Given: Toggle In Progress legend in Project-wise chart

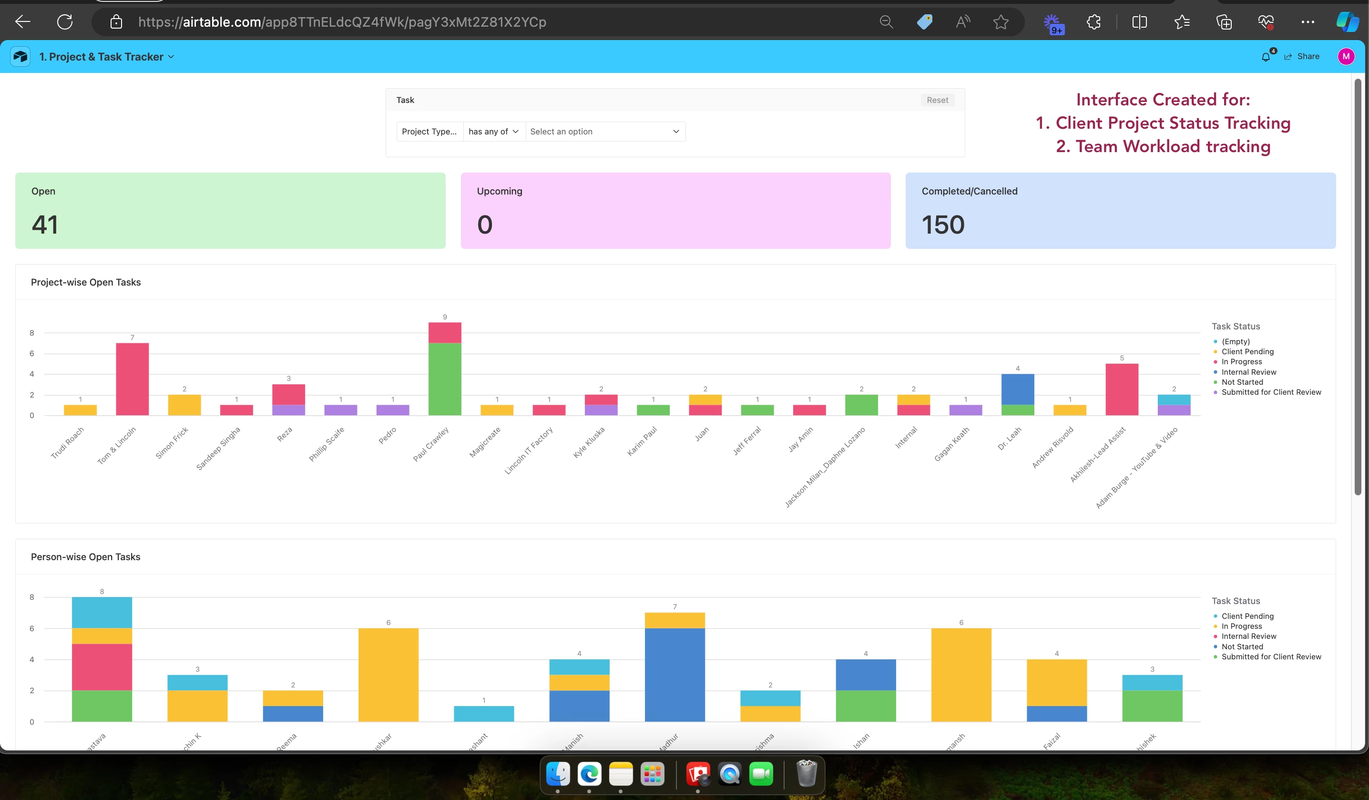Looking at the screenshot, I should click(1241, 362).
